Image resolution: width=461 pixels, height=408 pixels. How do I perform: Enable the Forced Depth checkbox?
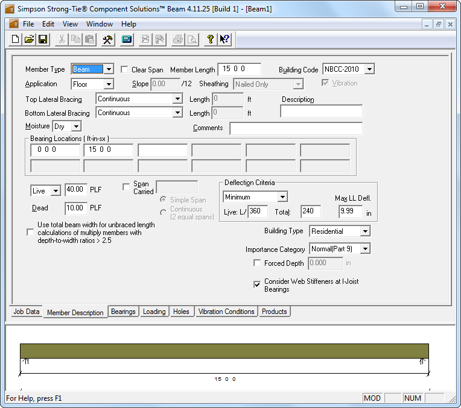(257, 263)
